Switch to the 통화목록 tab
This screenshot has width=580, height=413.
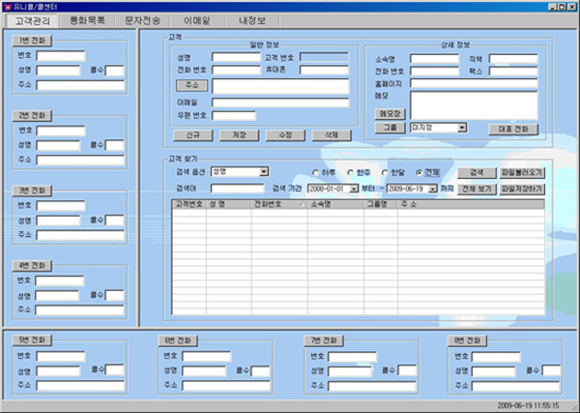[x=97, y=19]
